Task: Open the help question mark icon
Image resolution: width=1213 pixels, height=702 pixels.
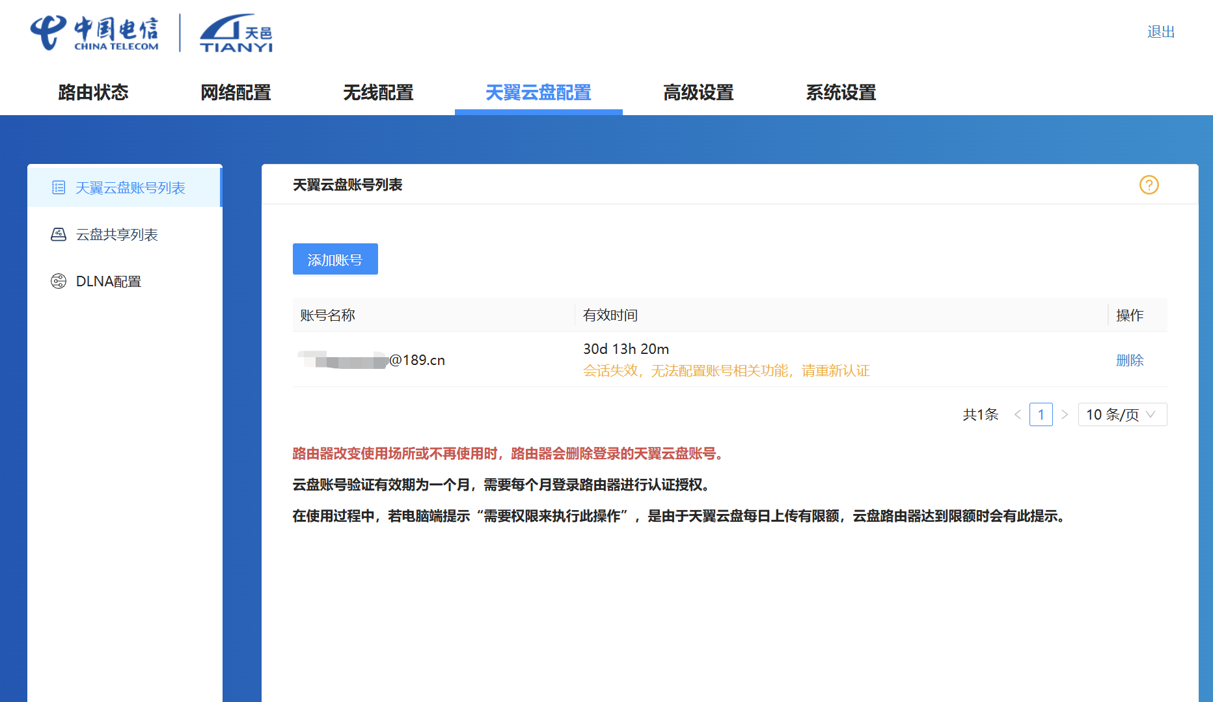Action: 1149,185
